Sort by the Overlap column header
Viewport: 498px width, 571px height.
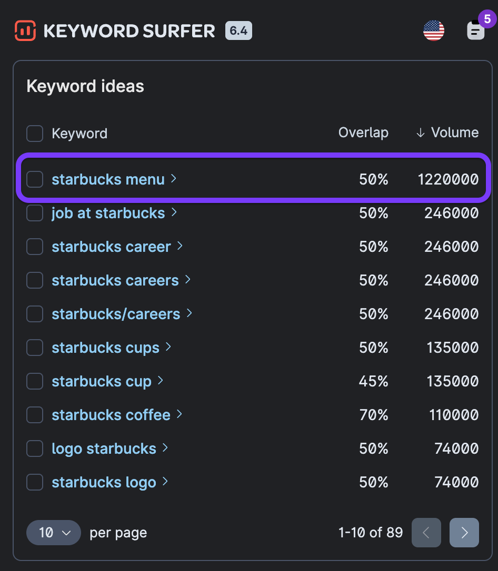click(363, 132)
